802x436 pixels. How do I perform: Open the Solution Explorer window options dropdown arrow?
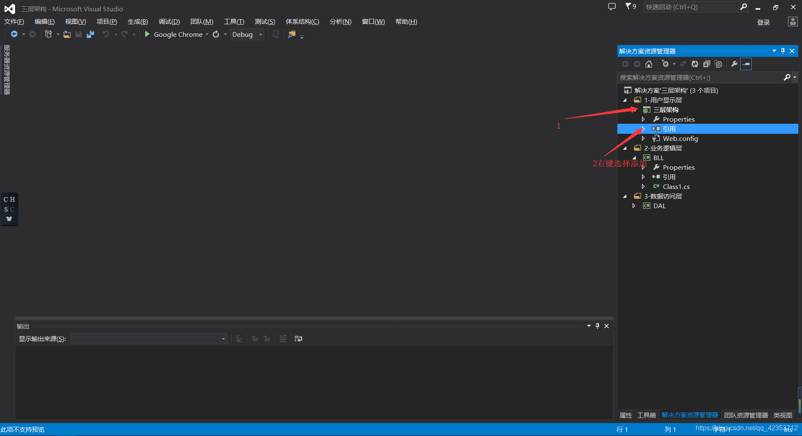coord(774,51)
